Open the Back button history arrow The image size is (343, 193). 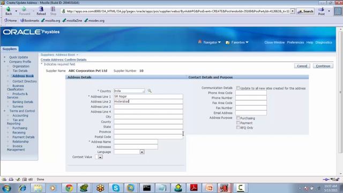click(x=16, y=11)
